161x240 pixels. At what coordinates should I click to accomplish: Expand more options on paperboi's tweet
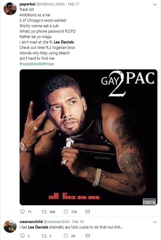[155, 5]
